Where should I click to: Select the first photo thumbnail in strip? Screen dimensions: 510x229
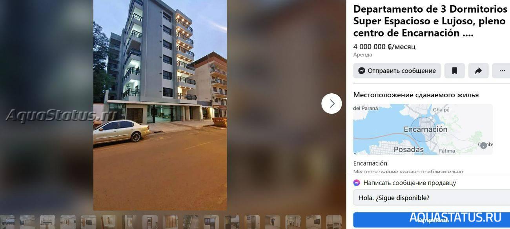pyautogui.click(x=7, y=222)
